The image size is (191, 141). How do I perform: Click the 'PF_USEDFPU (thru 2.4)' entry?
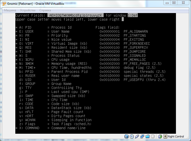coord(145,80)
